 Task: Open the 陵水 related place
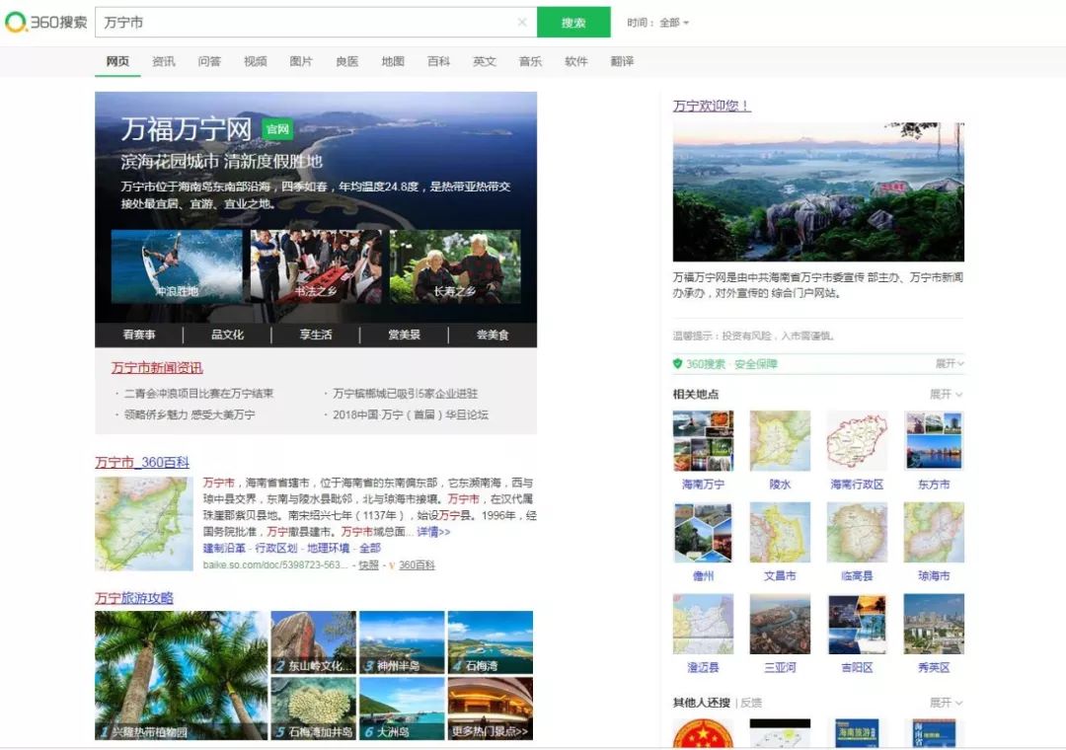point(780,450)
